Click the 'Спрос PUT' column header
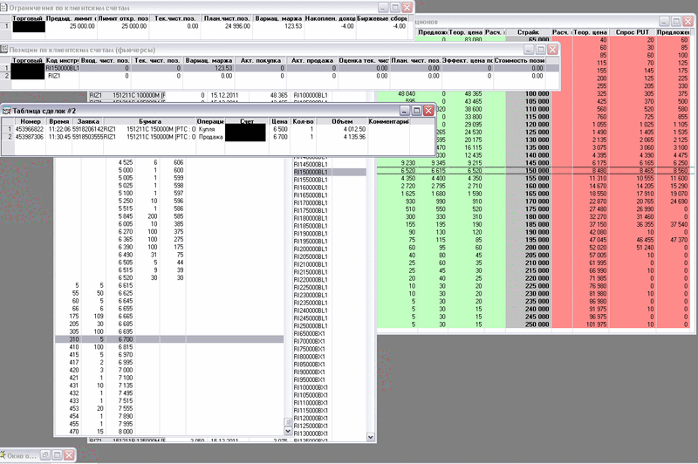698x464 pixels. (632, 32)
